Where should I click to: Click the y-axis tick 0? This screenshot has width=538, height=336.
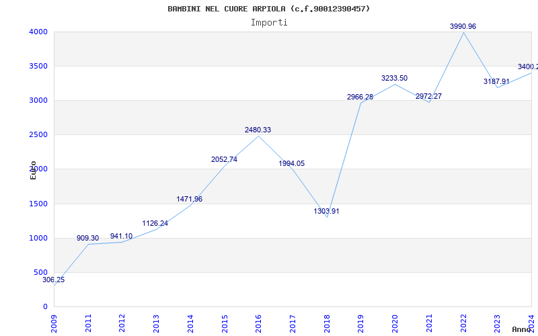click(45, 307)
